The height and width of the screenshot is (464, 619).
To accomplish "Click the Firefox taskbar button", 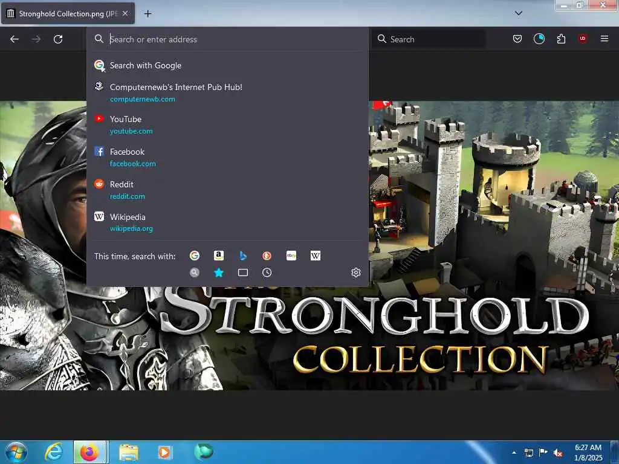I will 89,452.
